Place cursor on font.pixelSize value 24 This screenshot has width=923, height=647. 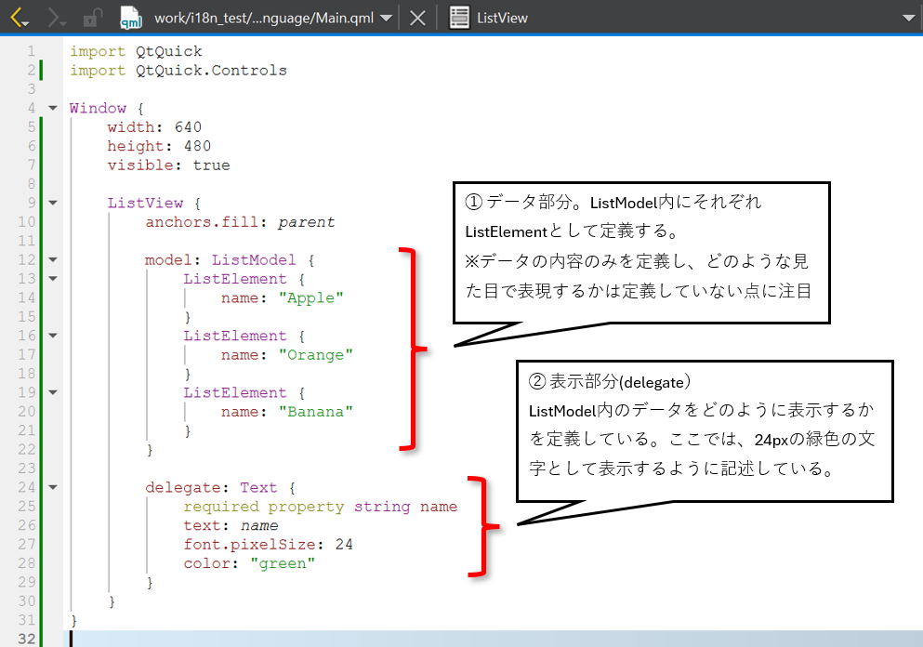coord(344,544)
